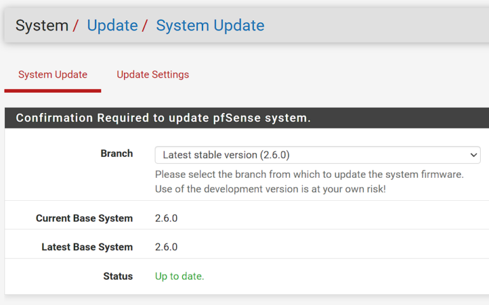Image resolution: width=489 pixels, height=305 pixels.
Task: Click the 'Status' row label
Action: [x=118, y=276]
